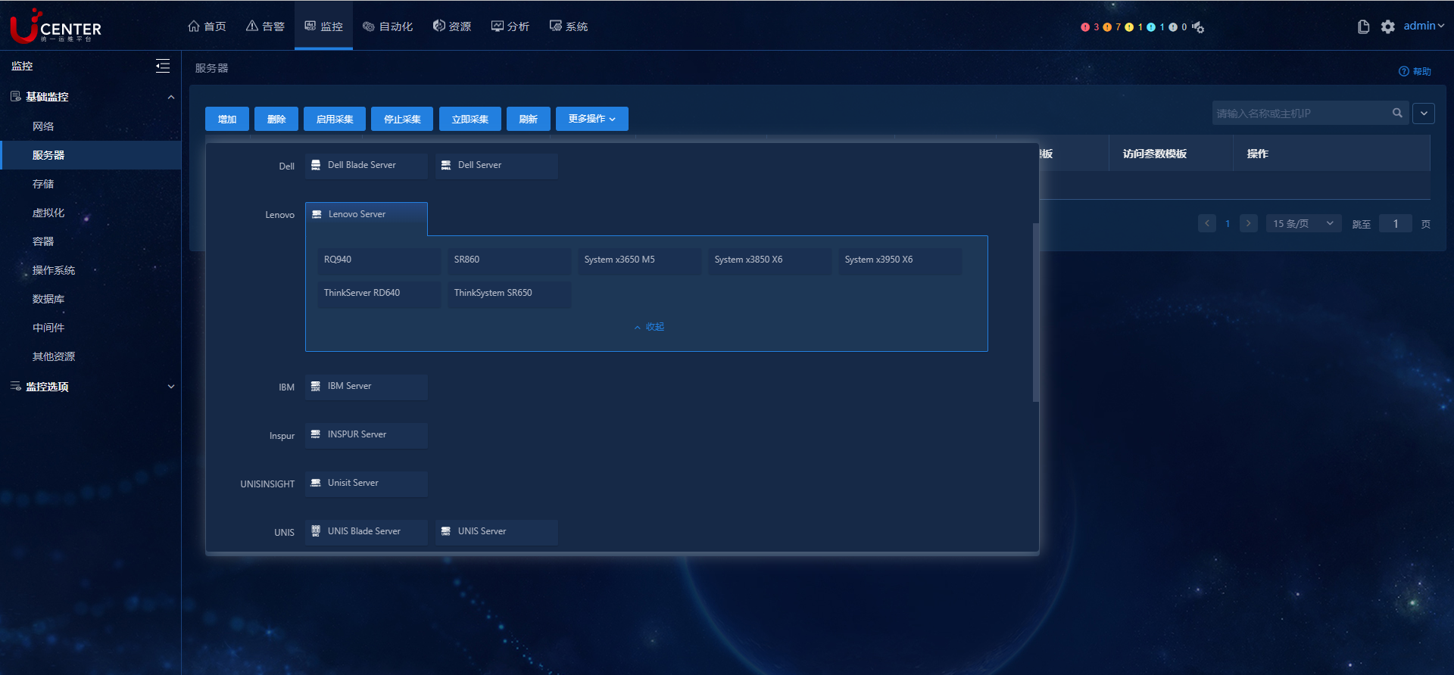
Task: Click the 增加 button
Action: 227,119
